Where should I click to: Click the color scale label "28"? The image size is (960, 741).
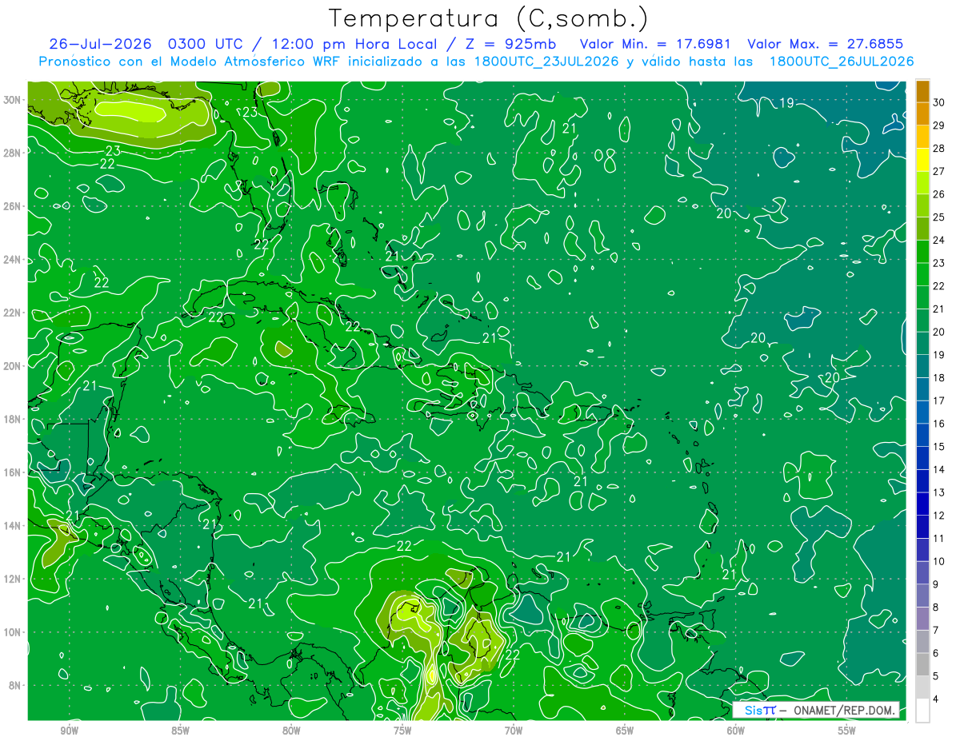pyautogui.click(x=939, y=148)
